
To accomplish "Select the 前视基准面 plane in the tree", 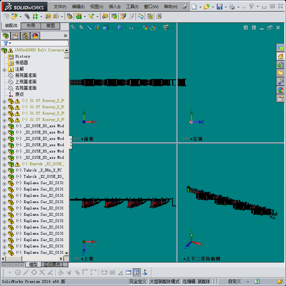I will (x=26, y=75).
